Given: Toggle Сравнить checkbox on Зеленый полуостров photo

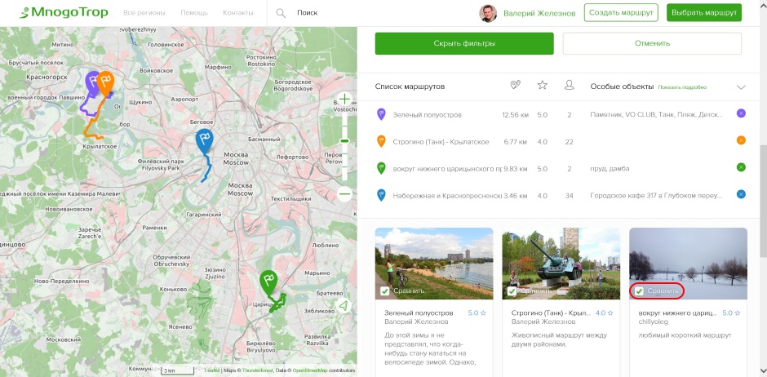Looking at the screenshot, I should pos(385,291).
